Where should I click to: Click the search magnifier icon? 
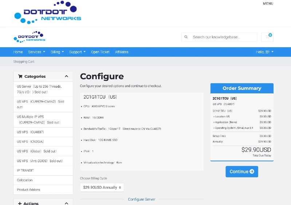click(186, 37)
